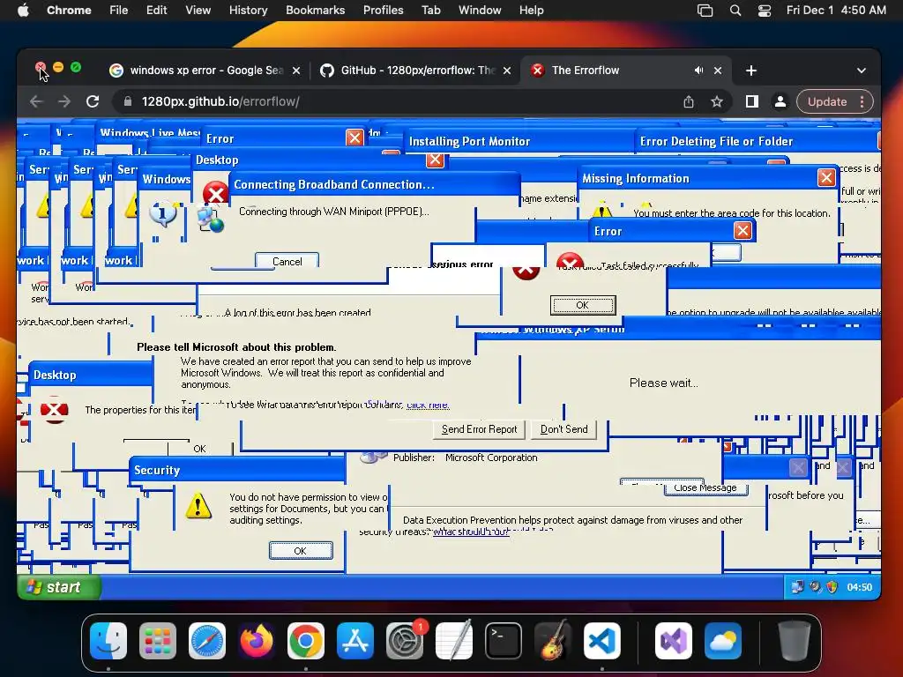Image resolution: width=903 pixels, height=677 pixels.
Task: Click Send Error Report
Action: coord(479,429)
